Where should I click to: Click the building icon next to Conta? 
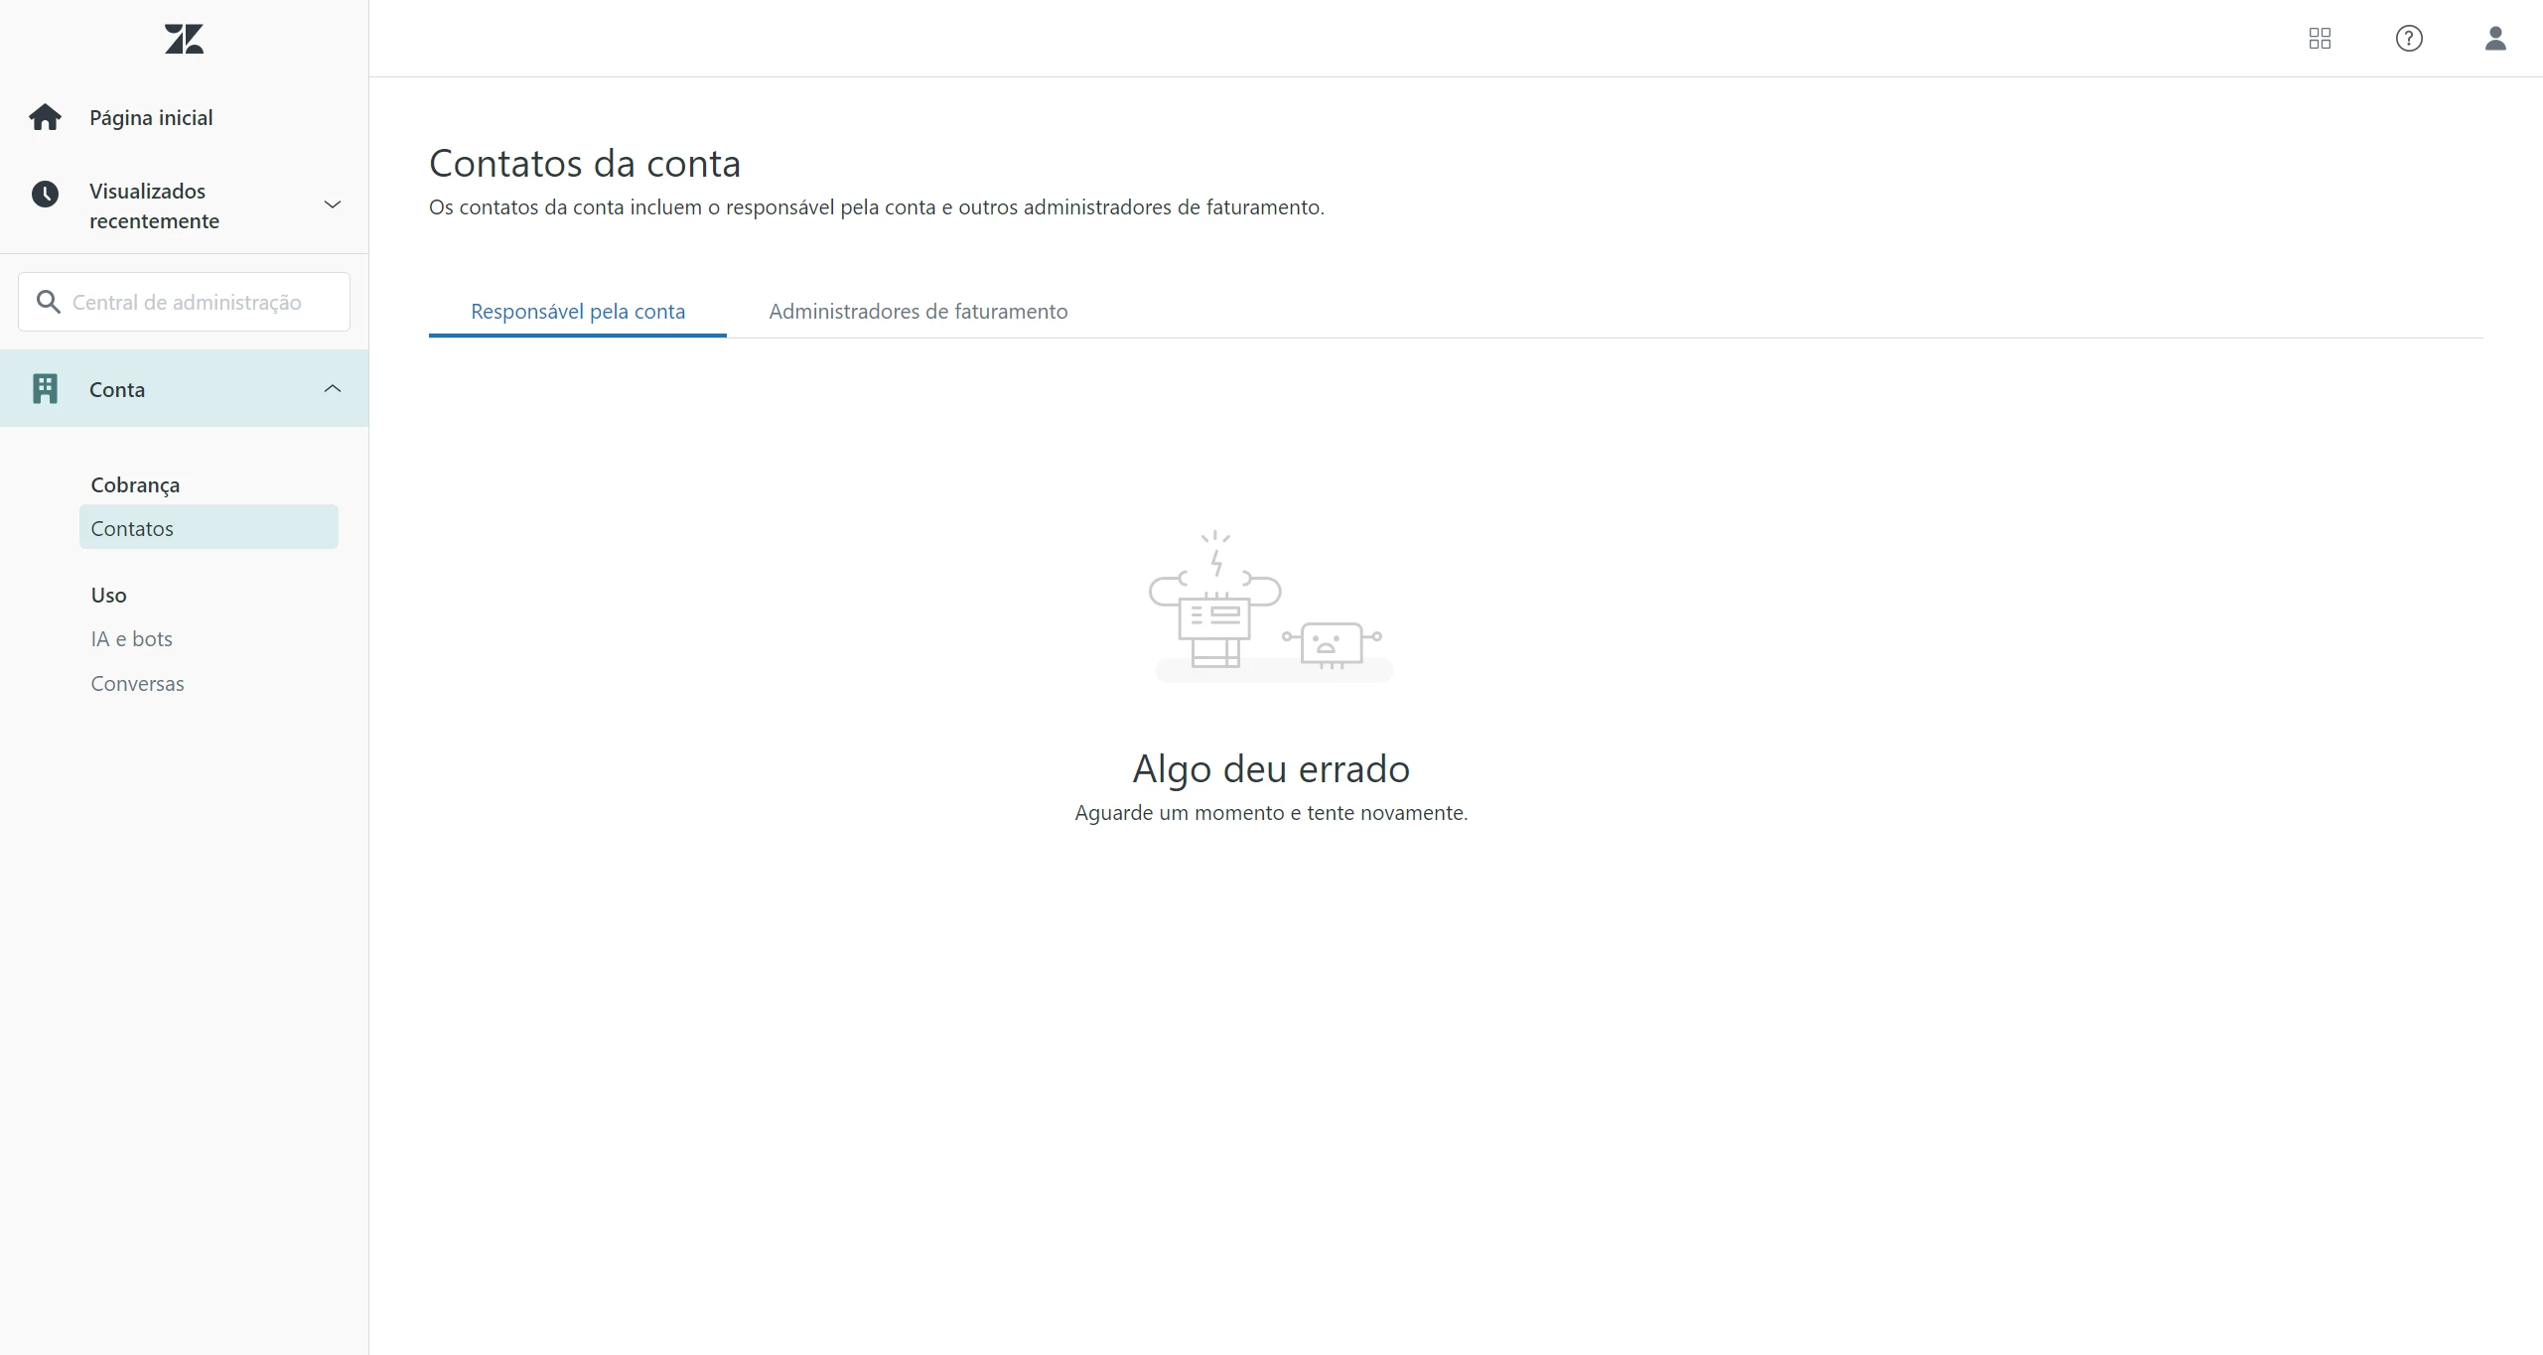(45, 389)
